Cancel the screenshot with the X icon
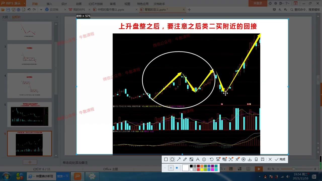 pos(270,159)
